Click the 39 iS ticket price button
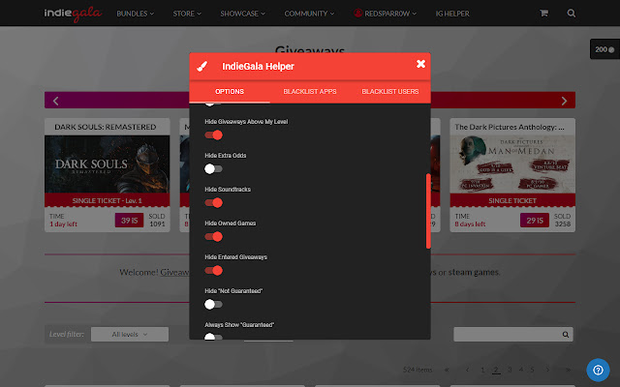The image size is (620, 387). [129, 221]
